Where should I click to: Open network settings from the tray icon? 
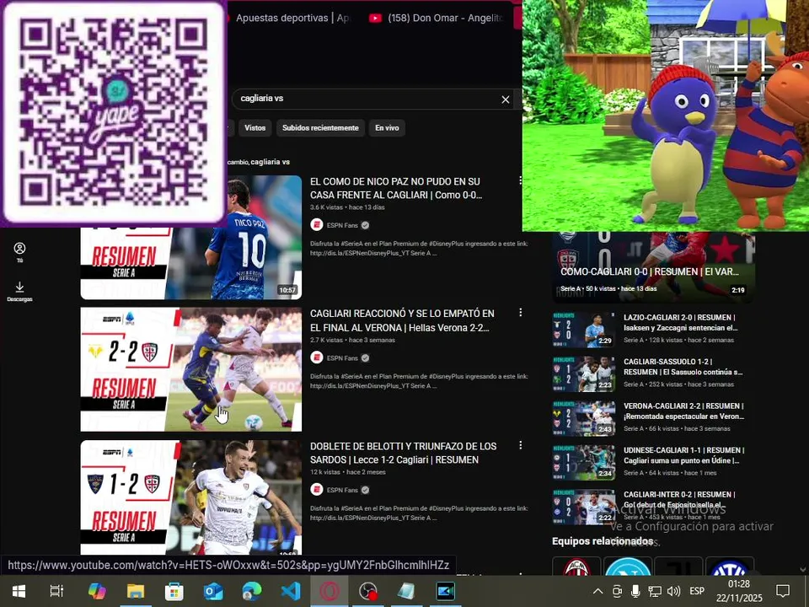point(654,591)
